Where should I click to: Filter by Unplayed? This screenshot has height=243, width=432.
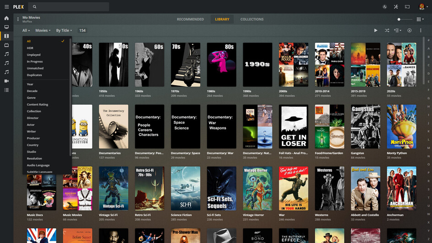(46, 55)
